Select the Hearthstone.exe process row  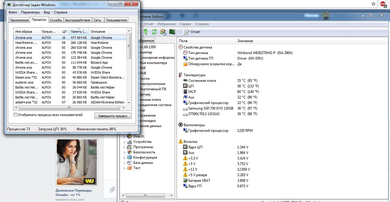[70, 43]
